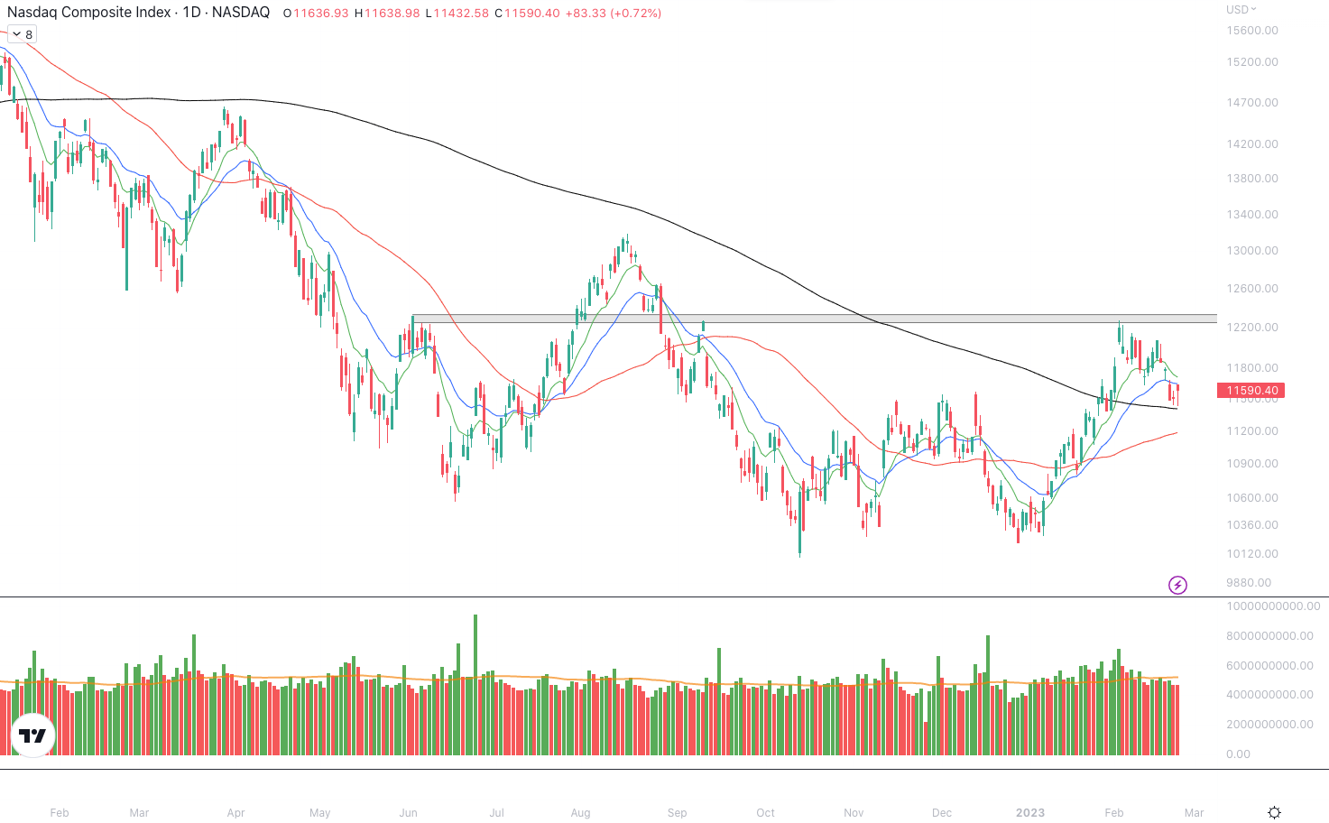The height and width of the screenshot is (823, 1329).
Task: Click the 14700.00 price axis label
Action: pyautogui.click(x=1252, y=103)
